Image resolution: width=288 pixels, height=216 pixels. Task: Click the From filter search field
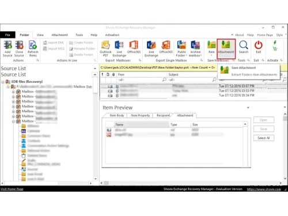click(x=142, y=79)
